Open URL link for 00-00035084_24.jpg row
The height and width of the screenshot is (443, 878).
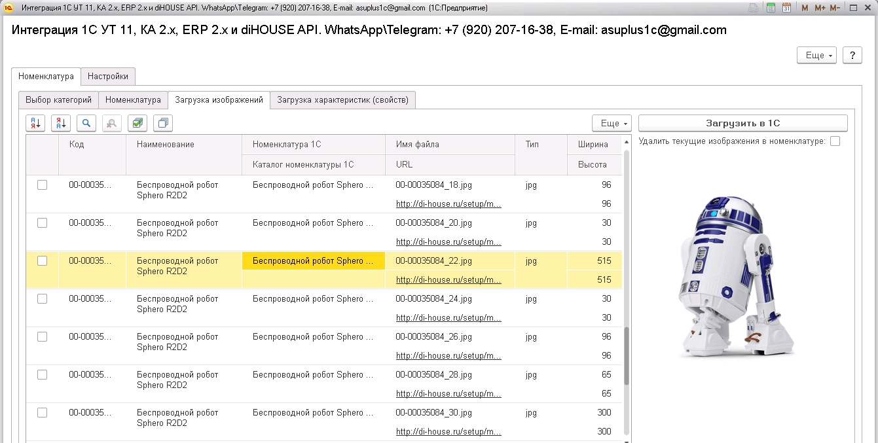[x=448, y=318]
